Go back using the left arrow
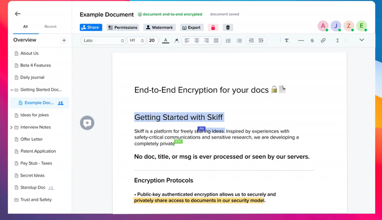This screenshot has height=220, width=382. [18, 14]
